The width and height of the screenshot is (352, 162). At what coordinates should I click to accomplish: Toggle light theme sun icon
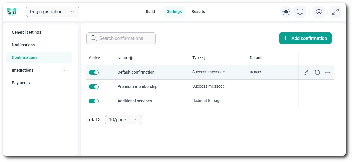point(286,12)
